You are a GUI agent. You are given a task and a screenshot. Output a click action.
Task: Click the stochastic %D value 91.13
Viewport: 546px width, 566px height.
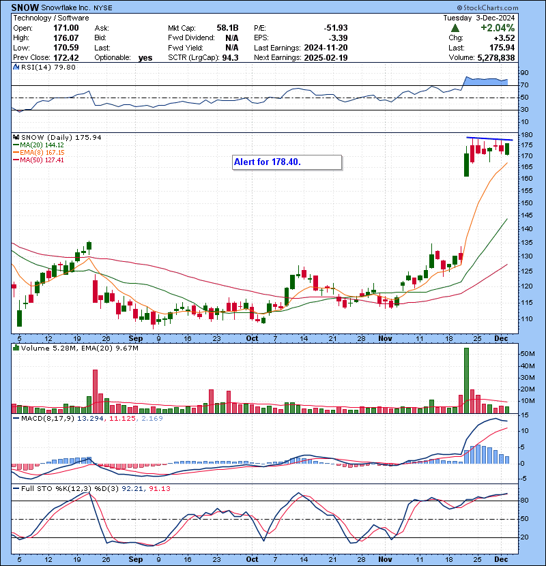pyautogui.click(x=159, y=488)
